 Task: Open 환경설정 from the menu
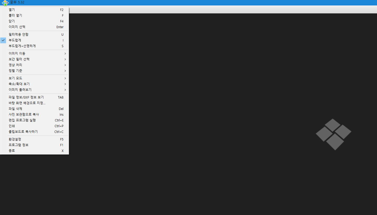[34, 139]
